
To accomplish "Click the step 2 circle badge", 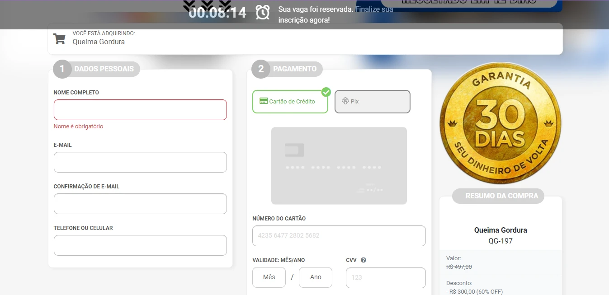I will [x=261, y=69].
